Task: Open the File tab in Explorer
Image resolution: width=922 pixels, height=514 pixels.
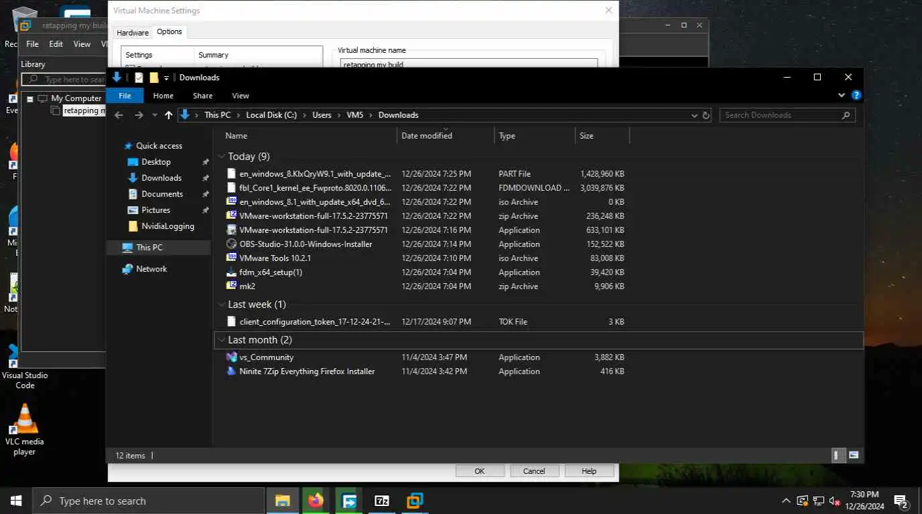Action: [x=125, y=96]
